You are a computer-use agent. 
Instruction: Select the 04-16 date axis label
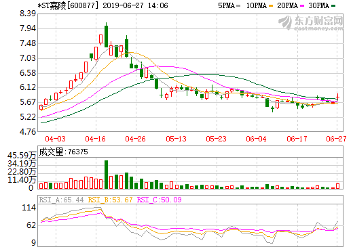click(95, 139)
